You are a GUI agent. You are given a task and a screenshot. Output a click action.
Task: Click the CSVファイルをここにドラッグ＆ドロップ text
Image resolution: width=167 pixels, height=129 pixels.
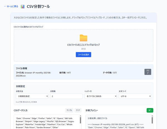pos(83,45)
